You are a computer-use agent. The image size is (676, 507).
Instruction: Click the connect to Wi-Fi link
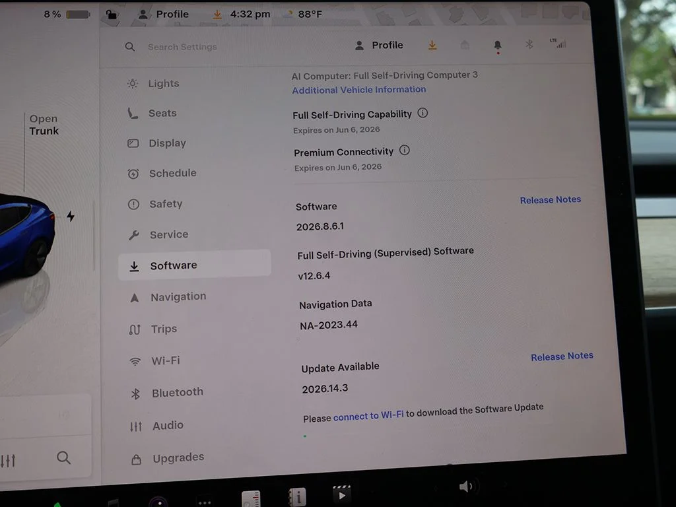(x=368, y=416)
